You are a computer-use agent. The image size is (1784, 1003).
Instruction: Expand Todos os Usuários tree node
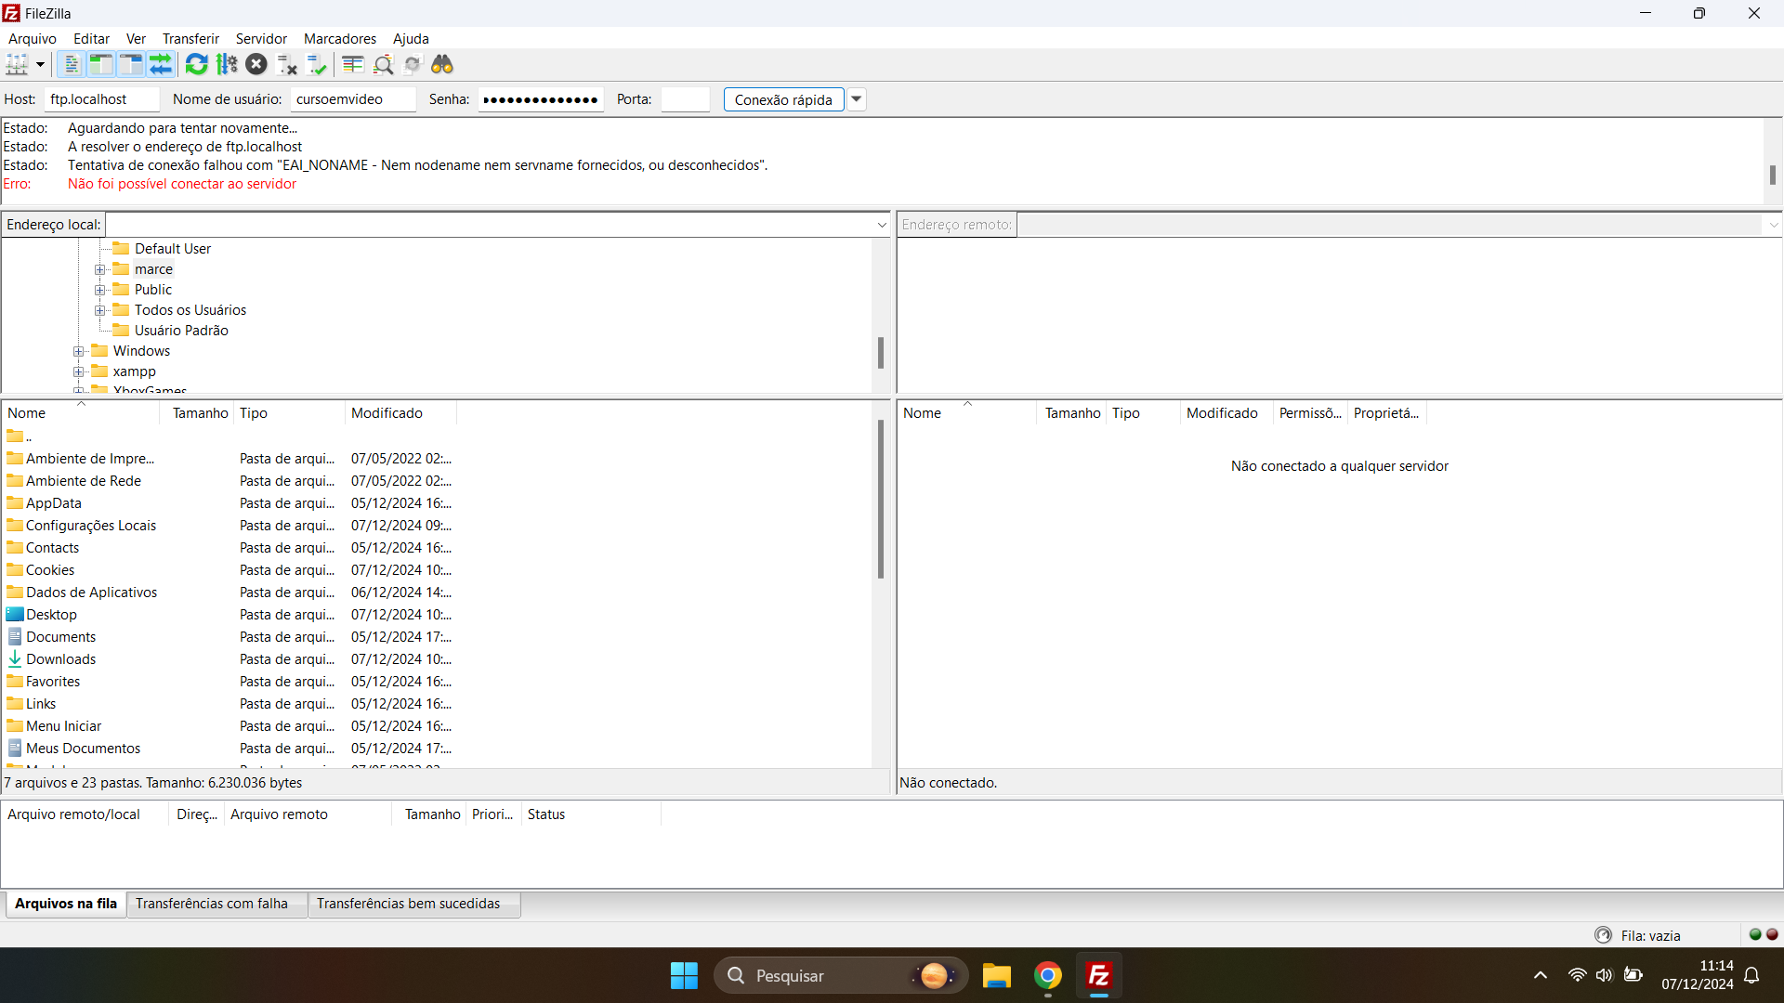click(100, 310)
